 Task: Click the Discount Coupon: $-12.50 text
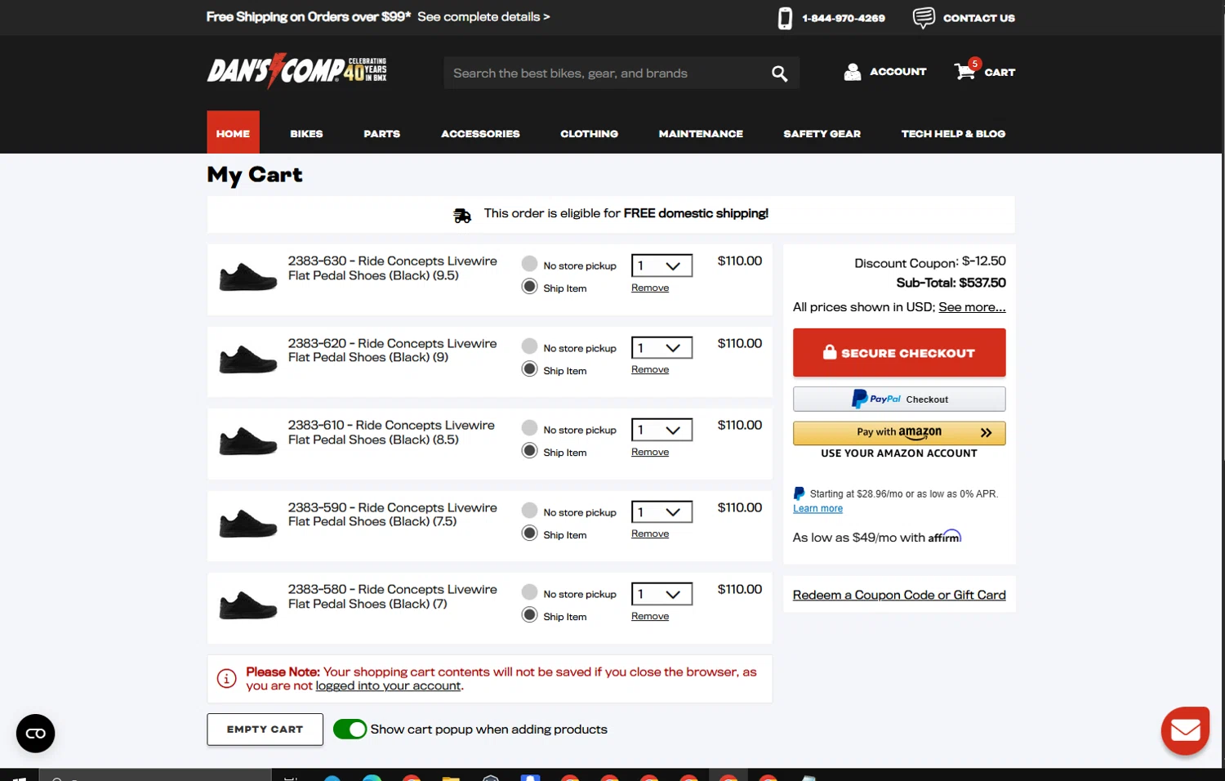coord(929,262)
